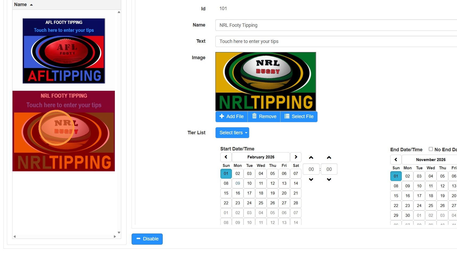The height and width of the screenshot is (255, 457).
Task: Disable the NRL Footy Tipping item
Action: [147, 239]
